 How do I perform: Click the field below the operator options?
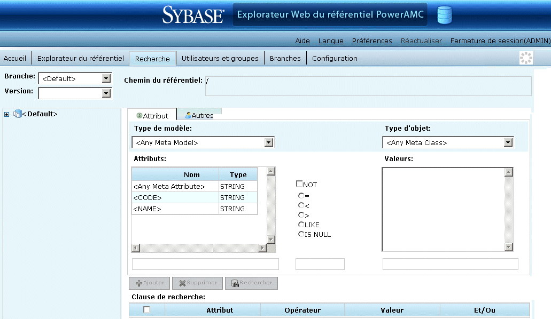click(320, 264)
